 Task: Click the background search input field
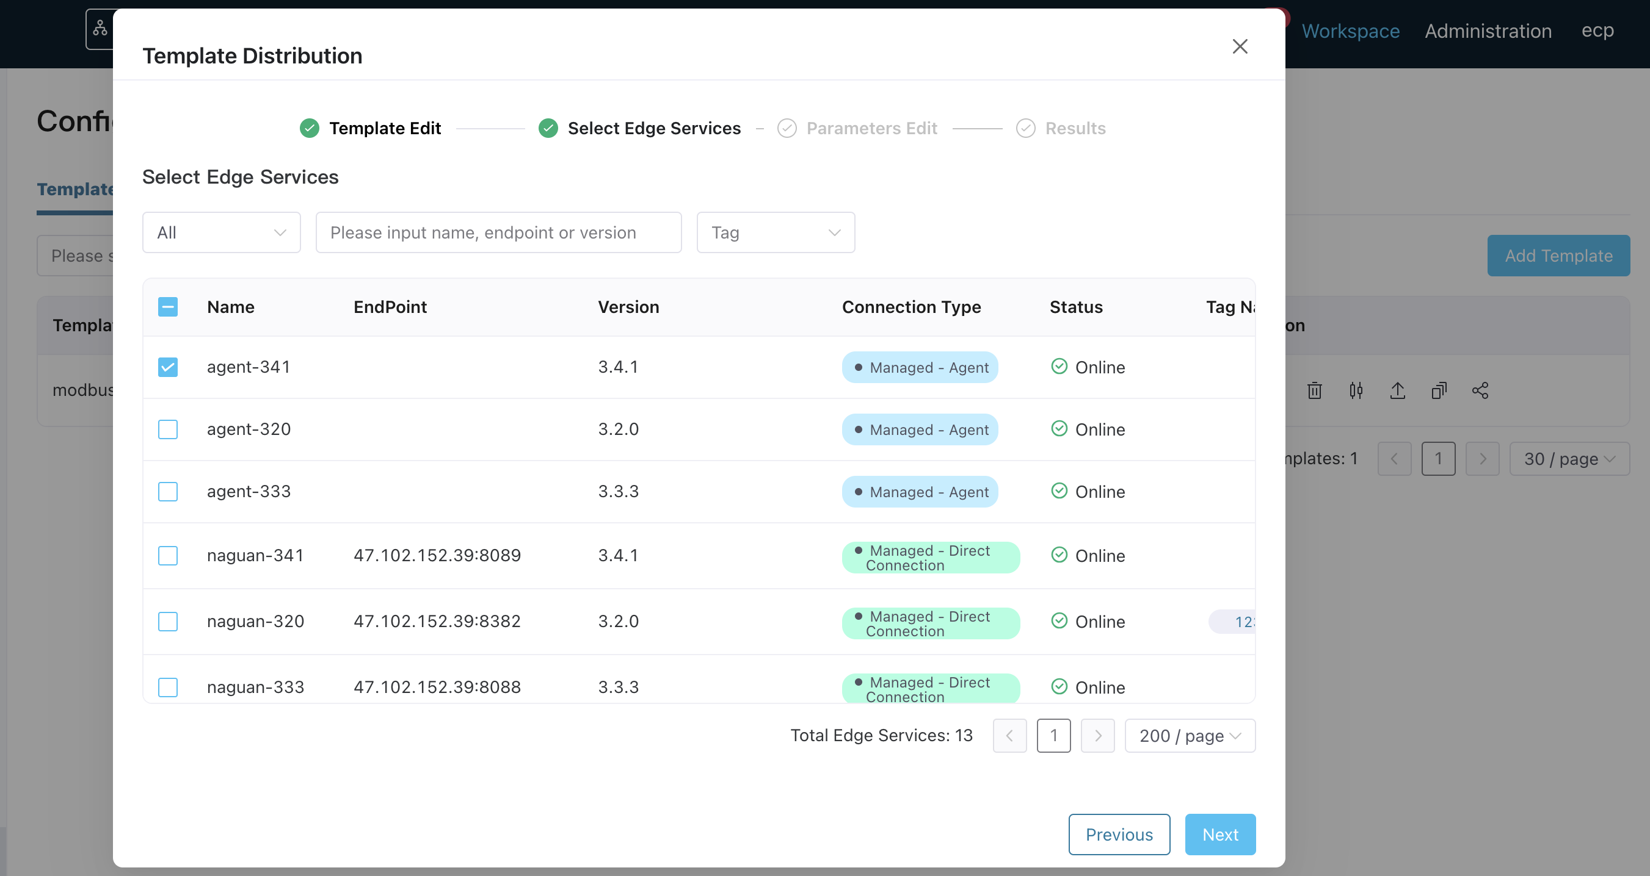(x=75, y=256)
